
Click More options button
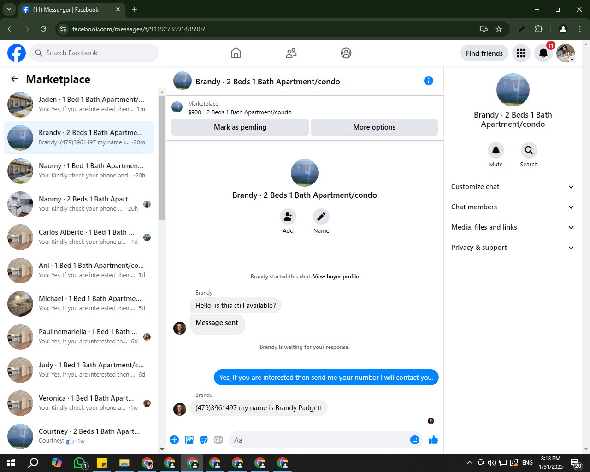pyautogui.click(x=374, y=127)
